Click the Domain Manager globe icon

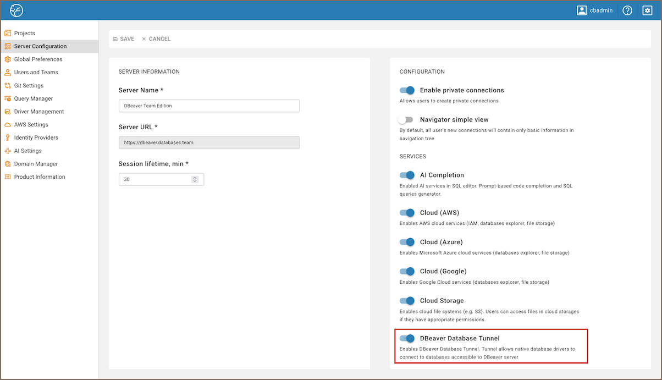click(8, 164)
